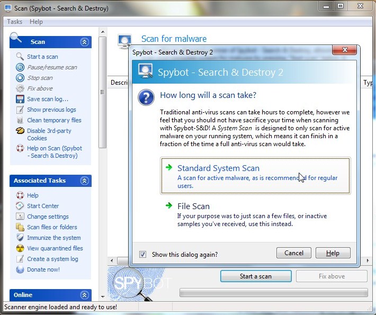
Task: Click the Scan files or folders icon
Action: click(20, 227)
